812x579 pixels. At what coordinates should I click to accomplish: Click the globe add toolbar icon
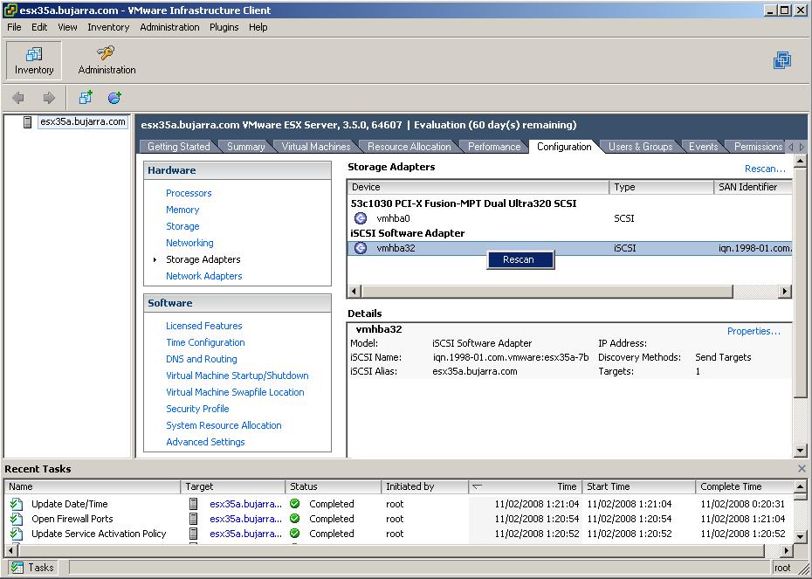click(114, 97)
